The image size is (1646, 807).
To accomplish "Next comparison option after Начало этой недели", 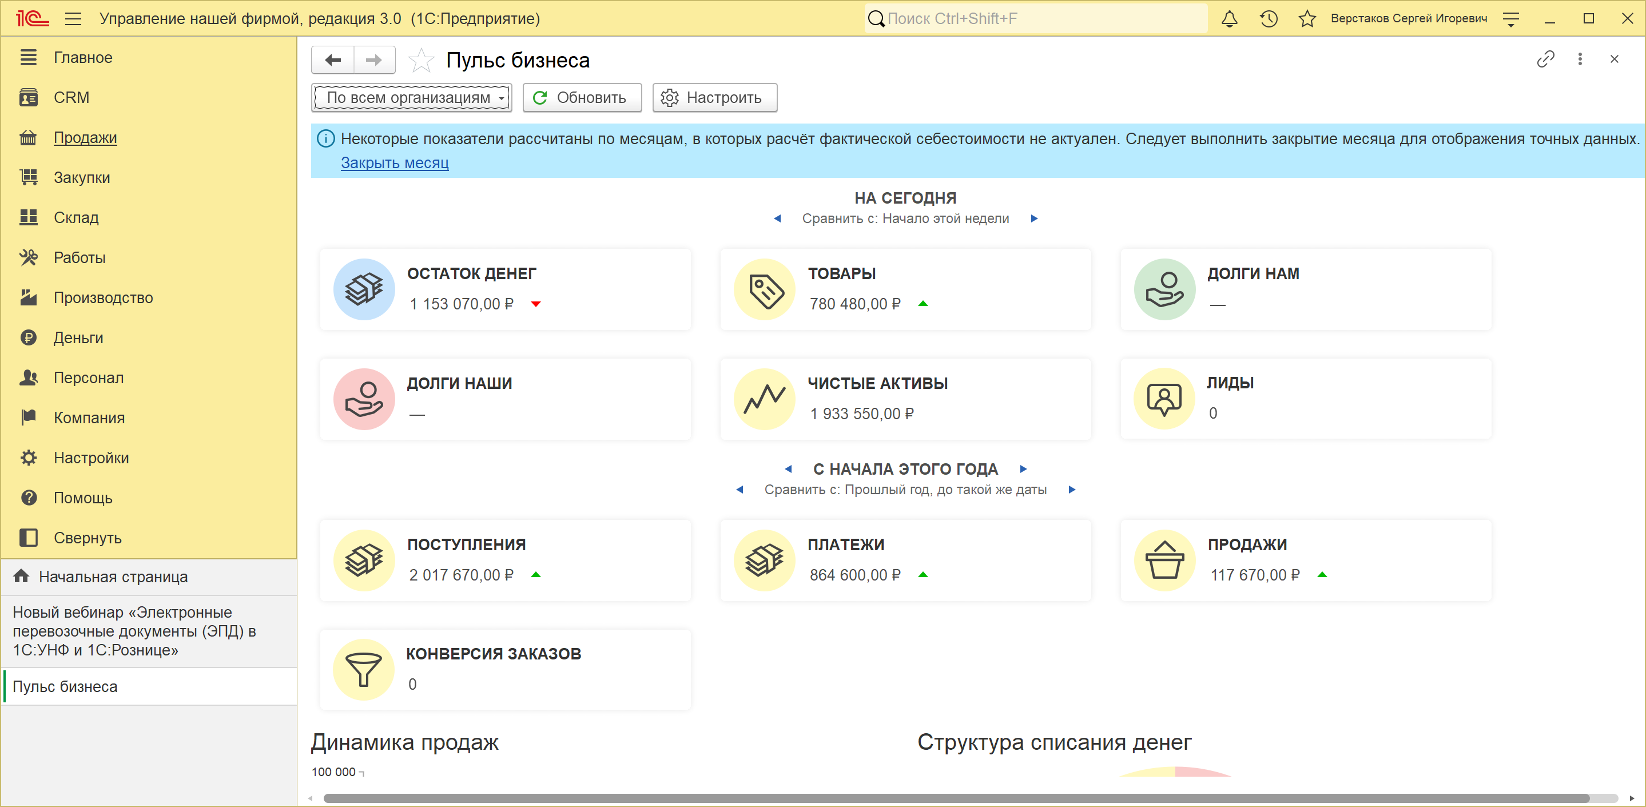I will coord(1034,218).
